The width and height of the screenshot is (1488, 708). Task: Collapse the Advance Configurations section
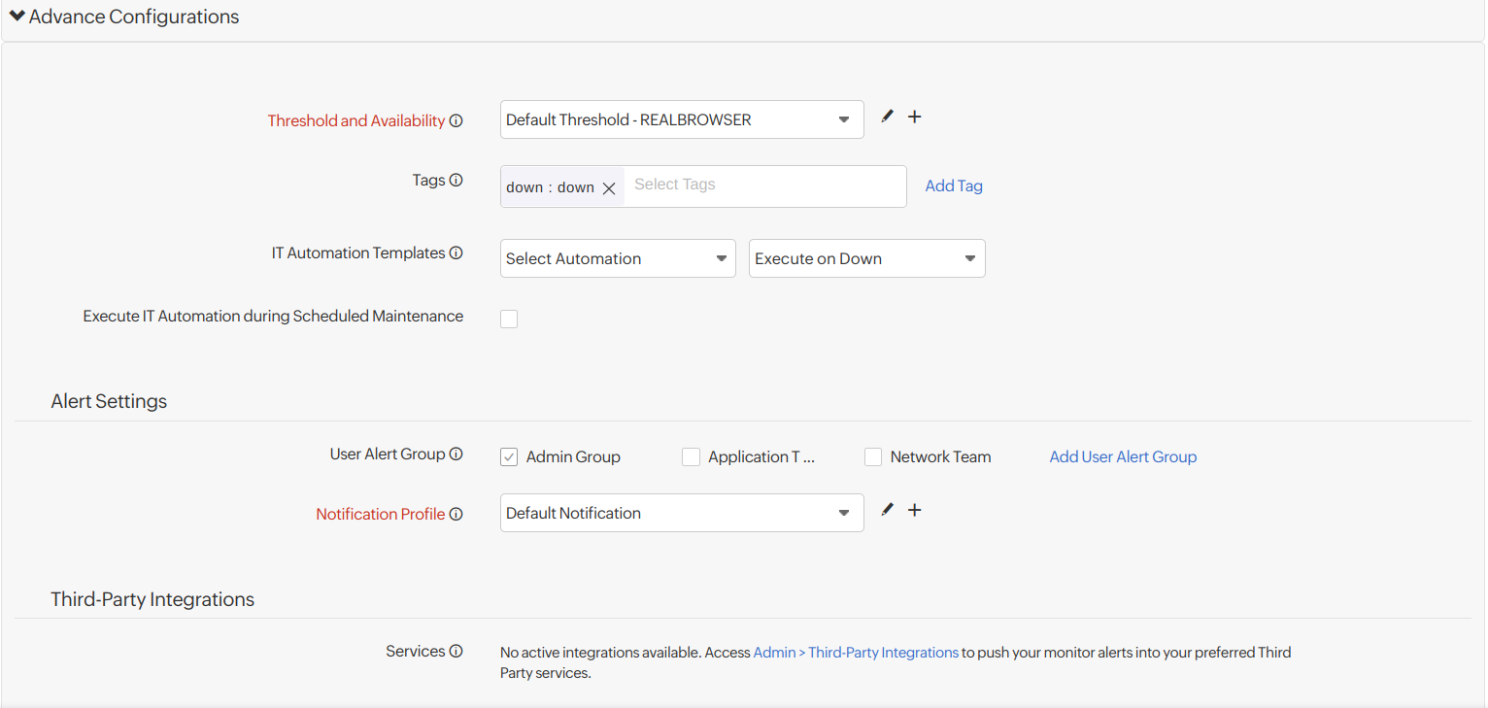17,17
